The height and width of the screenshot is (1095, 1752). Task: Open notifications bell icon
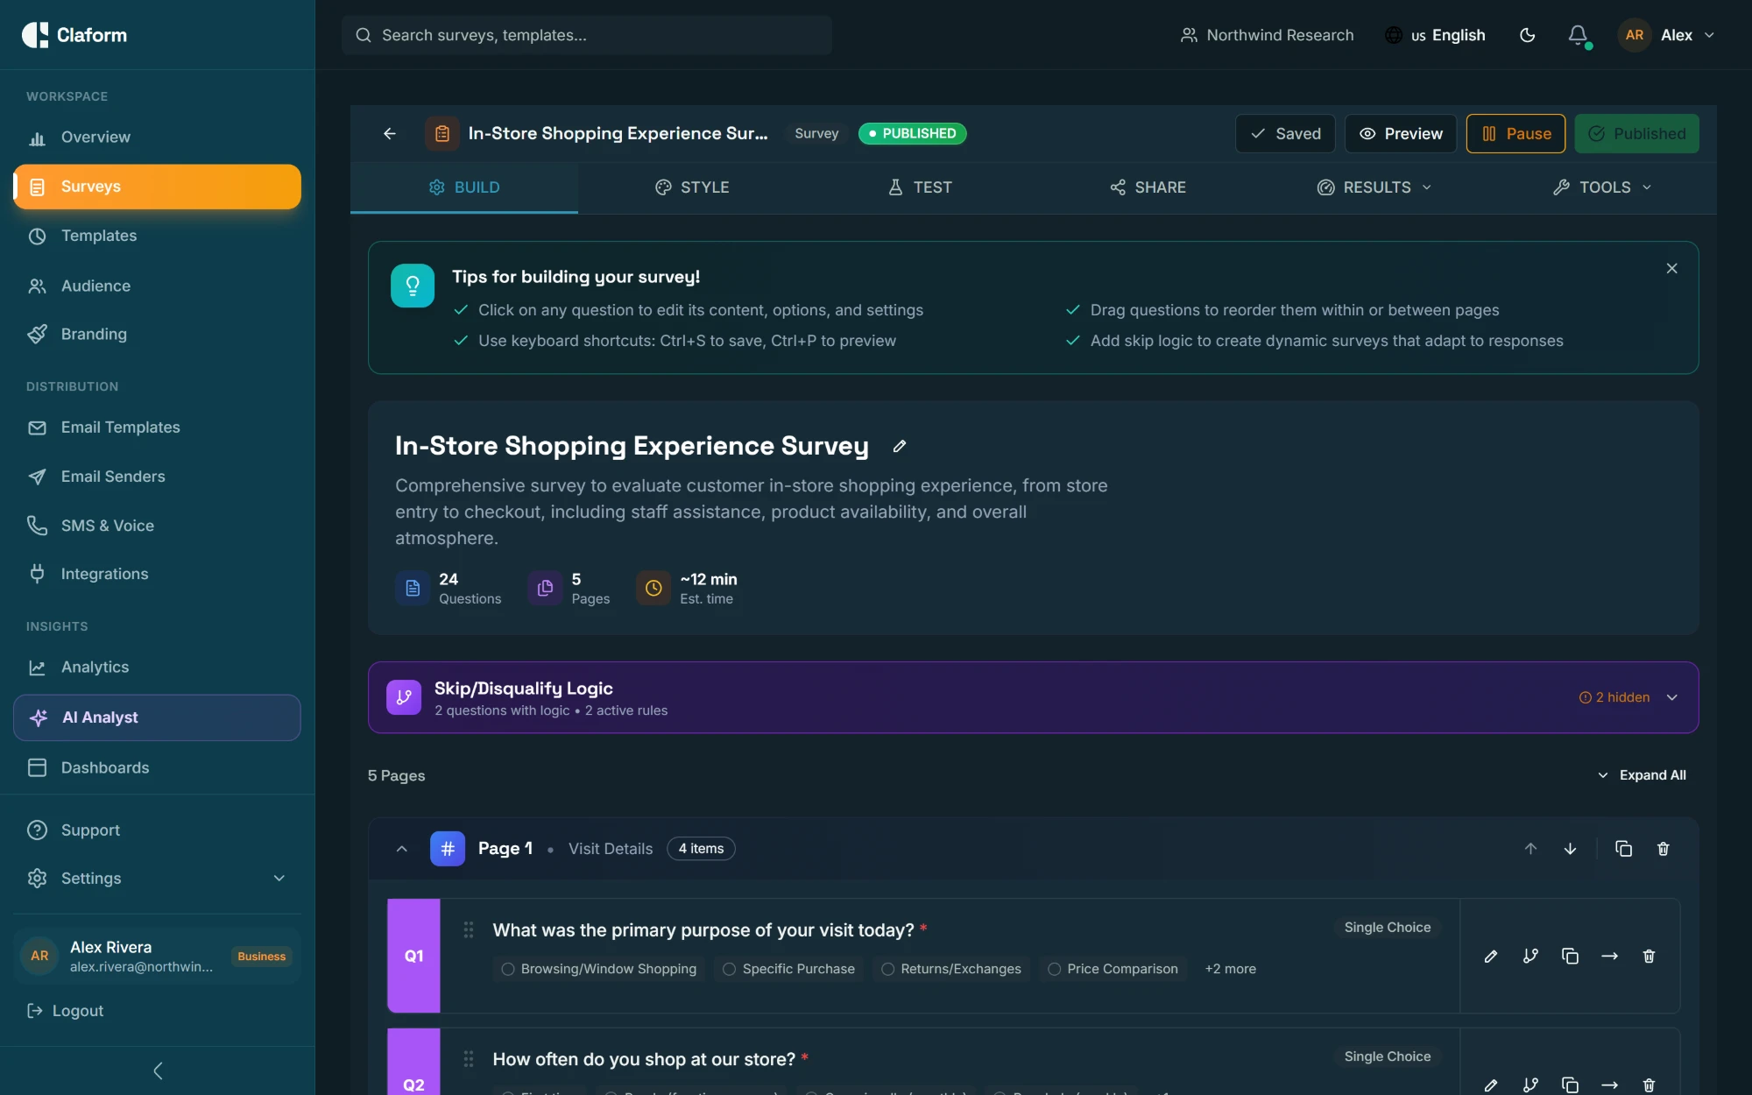1578,35
